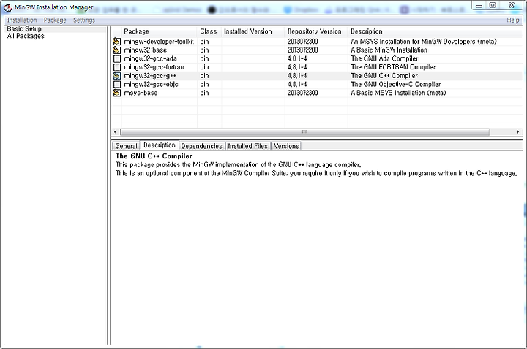Click the package list horizontal scrollbar thumb
527x349 pixels.
304,132
